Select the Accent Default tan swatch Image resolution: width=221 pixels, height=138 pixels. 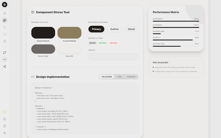69,33
